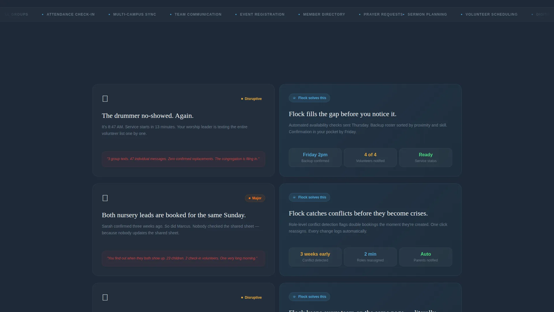This screenshot has width=554, height=312.
Task: Click the Flock solves this badge above 'Flock catches conflicts'
Action: (x=309, y=197)
